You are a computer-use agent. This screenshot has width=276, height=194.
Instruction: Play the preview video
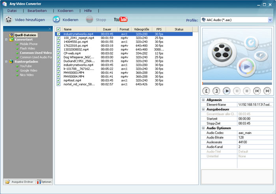point(227,91)
